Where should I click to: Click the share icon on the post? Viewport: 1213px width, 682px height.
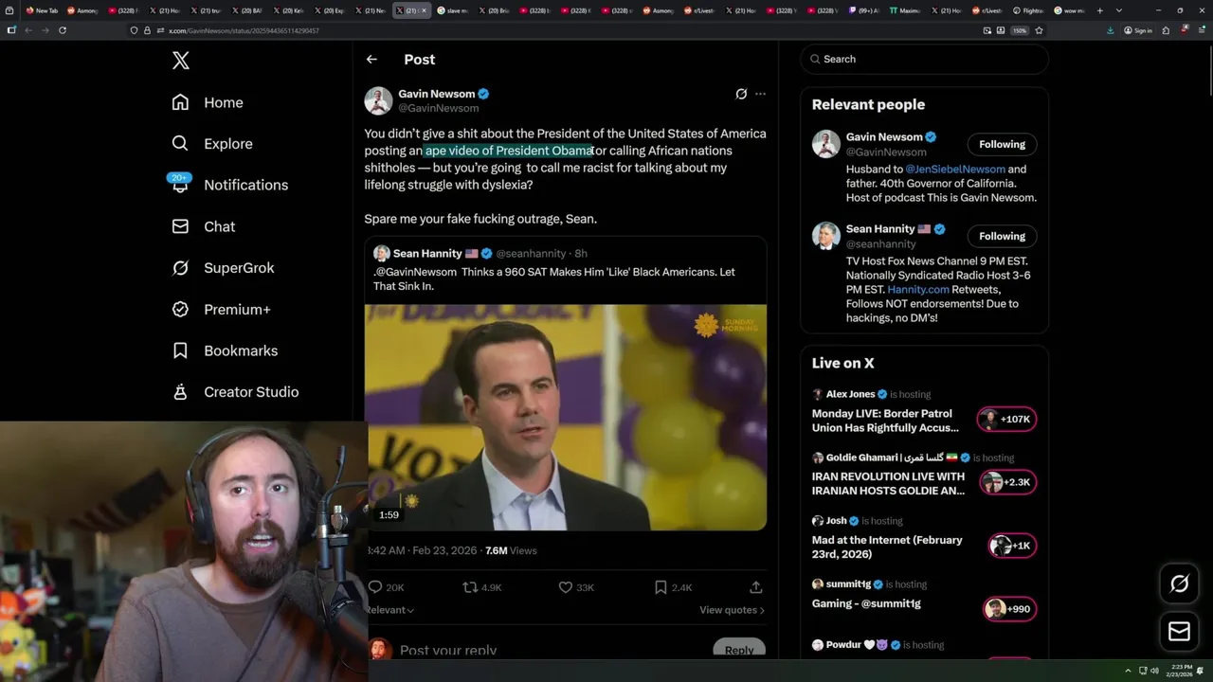click(x=755, y=587)
